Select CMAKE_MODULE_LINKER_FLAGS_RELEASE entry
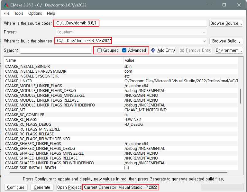Viewport: 247px width, 192px height. (42, 100)
